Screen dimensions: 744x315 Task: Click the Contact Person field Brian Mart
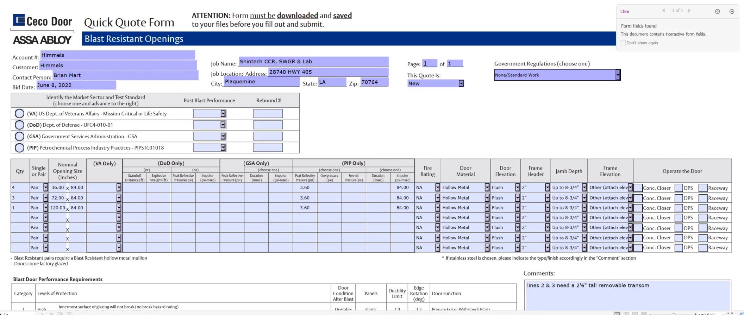coord(125,75)
